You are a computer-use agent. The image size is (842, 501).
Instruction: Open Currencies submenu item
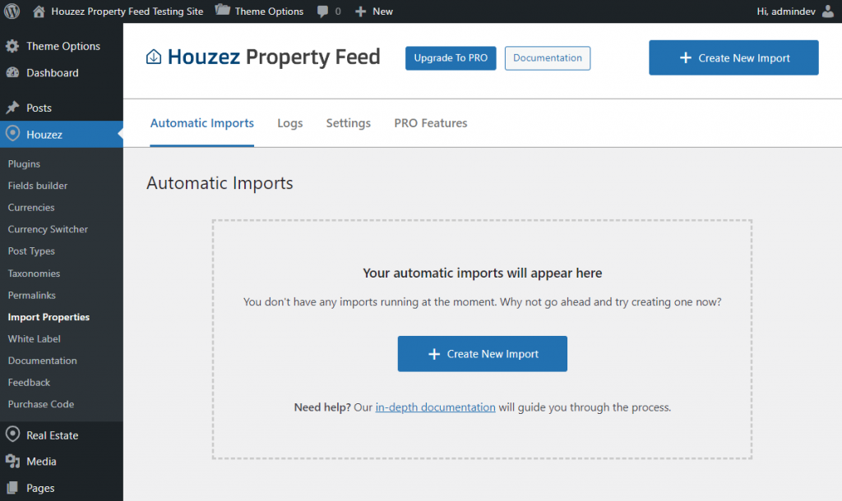(31, 207)
